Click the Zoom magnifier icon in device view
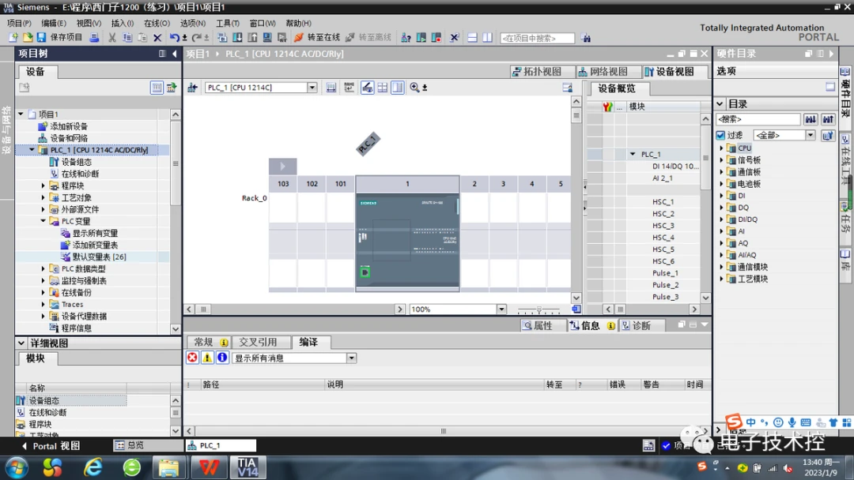 [x=414, y=88]
